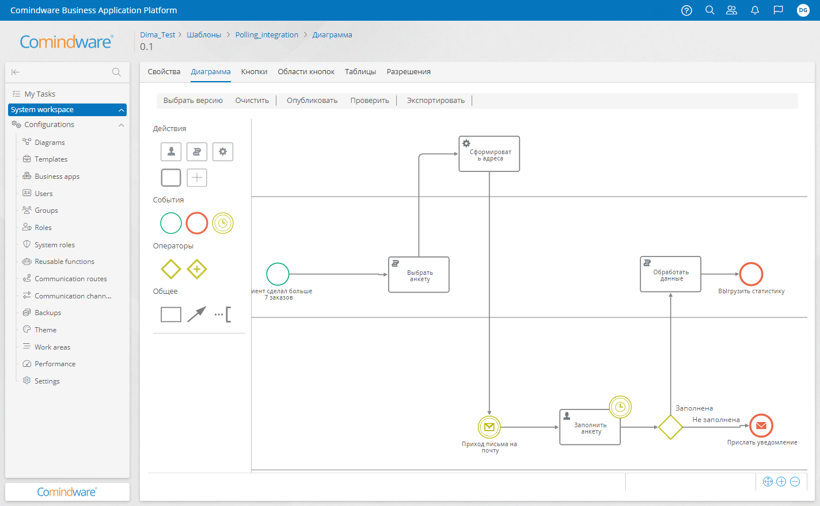Select the Заполнить анкету task on diagram
Viewport: 820px width, 506px height.
[x=590, y=427]
